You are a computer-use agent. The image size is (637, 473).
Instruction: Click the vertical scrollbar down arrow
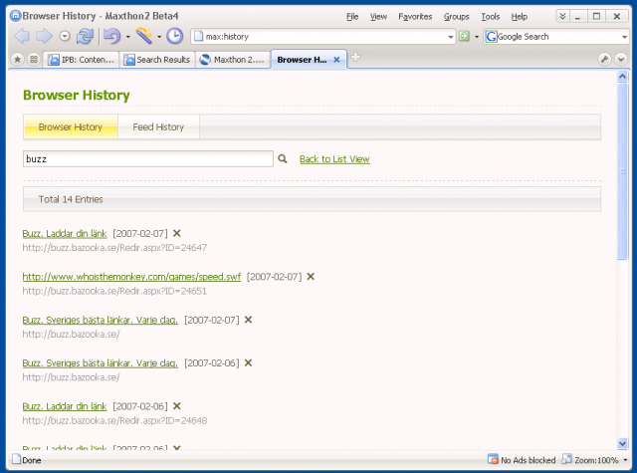(623, 443)
